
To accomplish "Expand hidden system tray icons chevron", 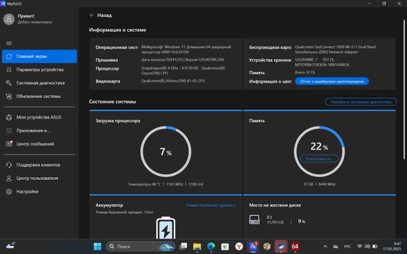I will pyautogui.click(x=325, y=246).
